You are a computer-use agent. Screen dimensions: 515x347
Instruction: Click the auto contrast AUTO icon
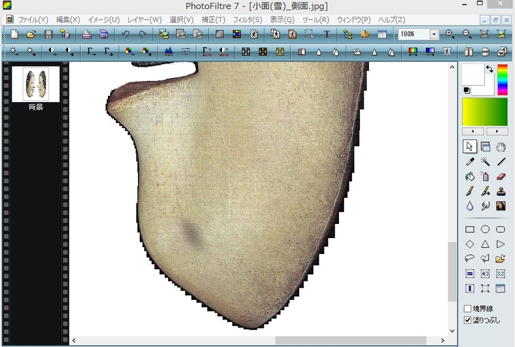tap(224, 51)
